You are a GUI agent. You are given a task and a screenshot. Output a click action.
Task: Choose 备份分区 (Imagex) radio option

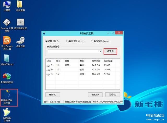click(x=92, y=41)
